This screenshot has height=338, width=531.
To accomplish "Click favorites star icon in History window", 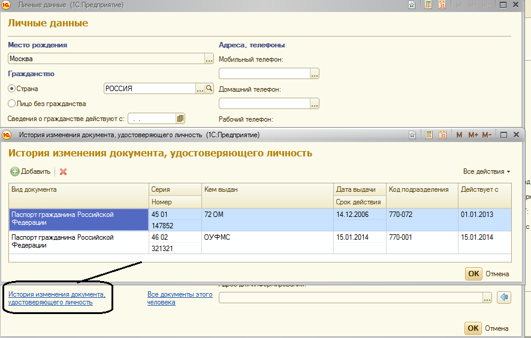I will 412,135.
